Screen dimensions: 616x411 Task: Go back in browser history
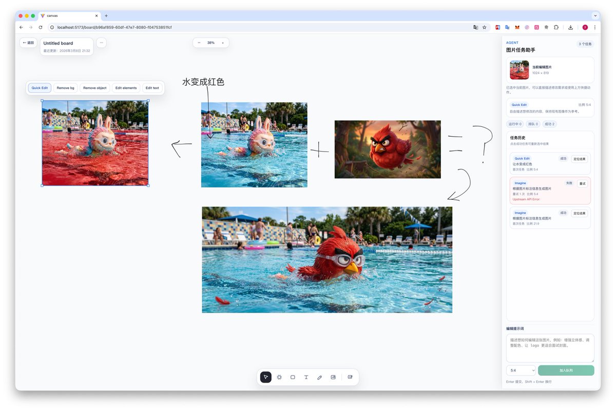coord(21,27)
